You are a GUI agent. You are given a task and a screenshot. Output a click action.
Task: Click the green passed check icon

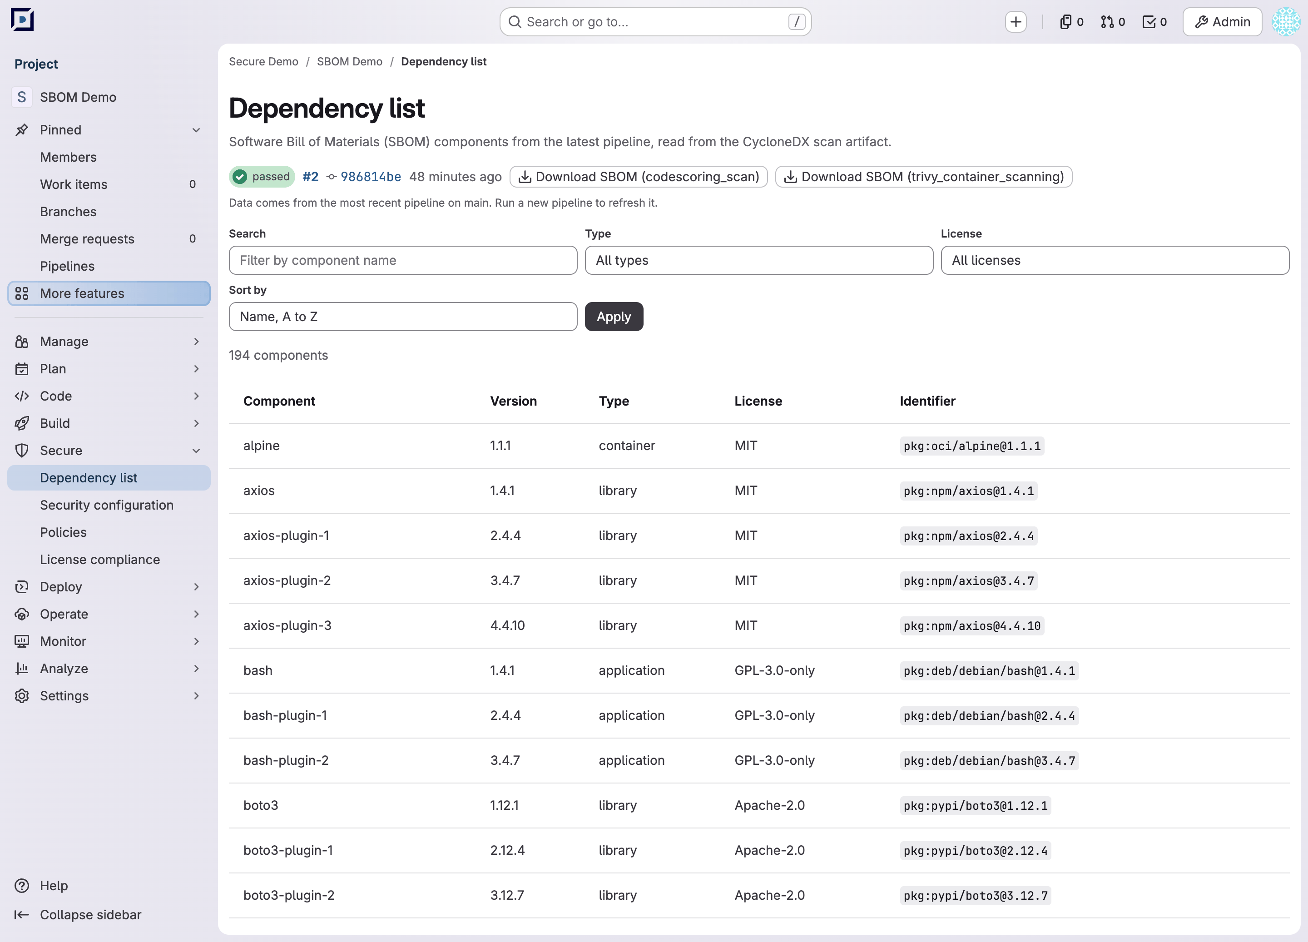[241, 177]
